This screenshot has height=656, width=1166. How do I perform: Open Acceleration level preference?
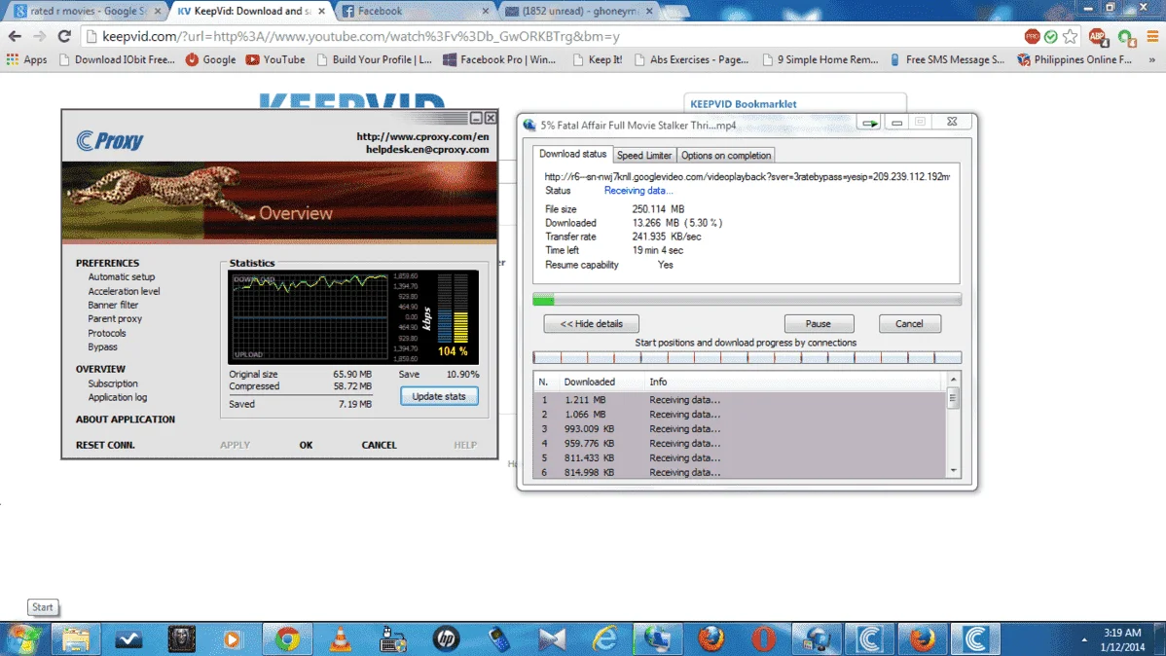pos(124,292)
